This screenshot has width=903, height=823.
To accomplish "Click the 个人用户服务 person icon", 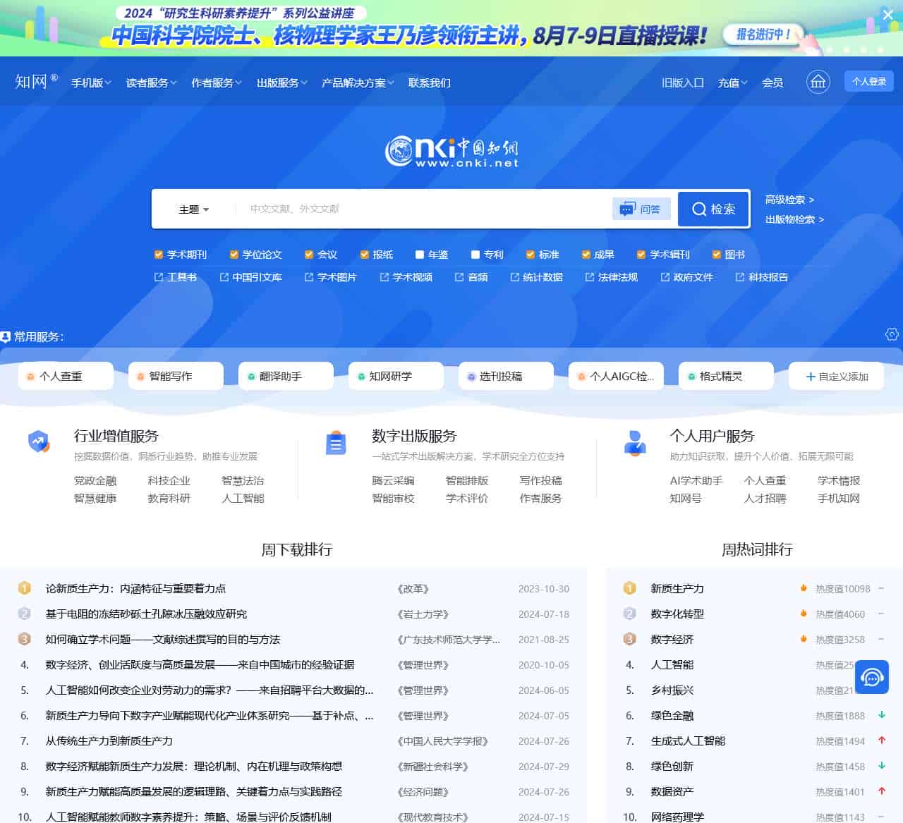I will coord(635,443).
